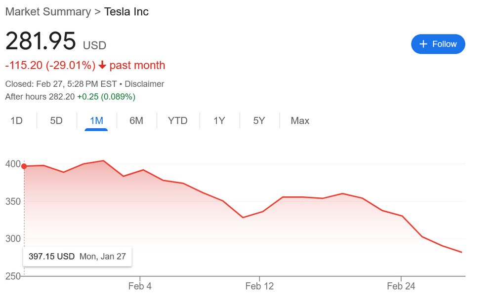Click the Tesla Inc title text

[126, 11]
